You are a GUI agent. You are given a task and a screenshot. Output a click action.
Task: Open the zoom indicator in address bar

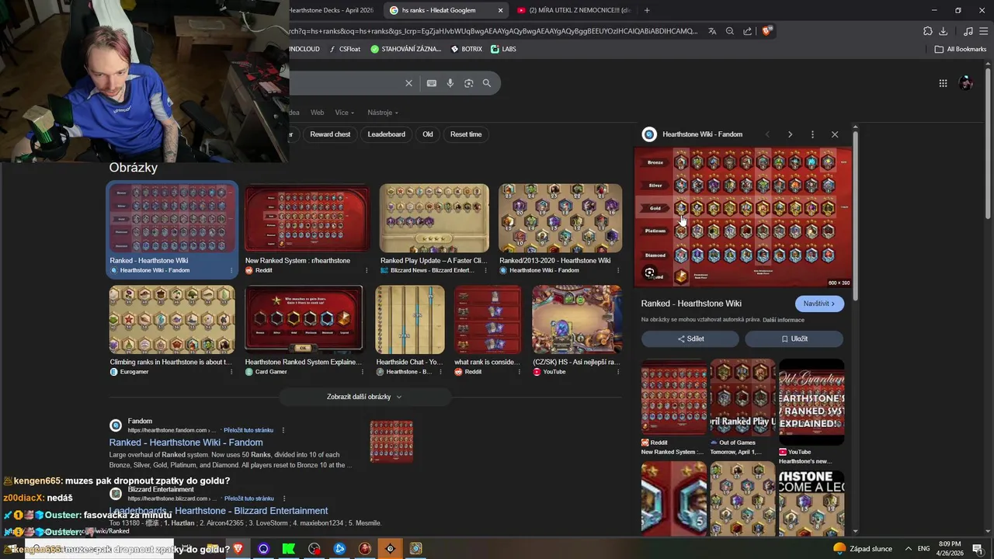(x=730, y=31)
